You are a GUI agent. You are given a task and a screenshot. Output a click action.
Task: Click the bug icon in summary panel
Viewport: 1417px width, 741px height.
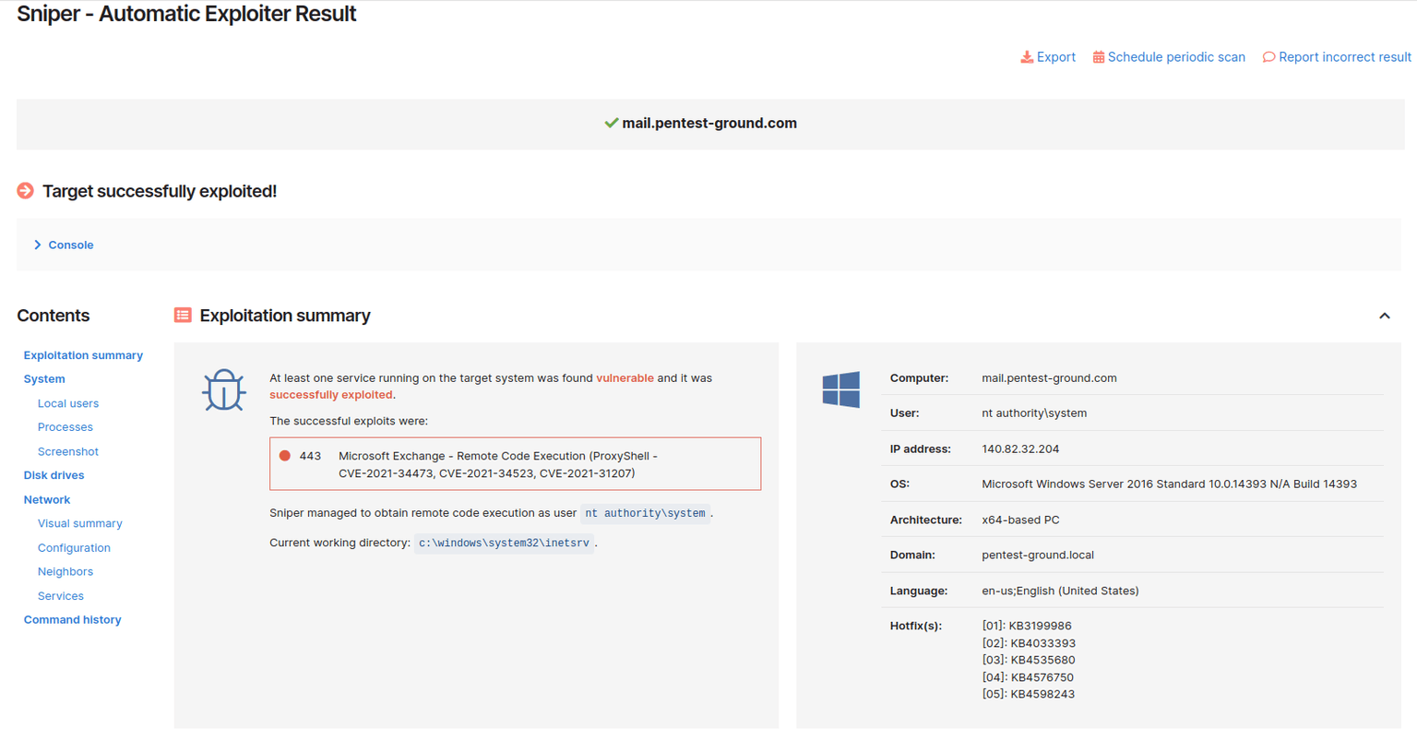click(x=223, y=389)
